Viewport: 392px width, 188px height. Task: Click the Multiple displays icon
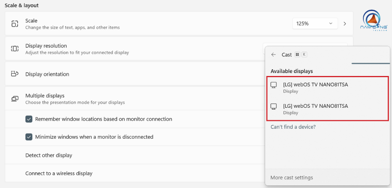click(15, 99)
